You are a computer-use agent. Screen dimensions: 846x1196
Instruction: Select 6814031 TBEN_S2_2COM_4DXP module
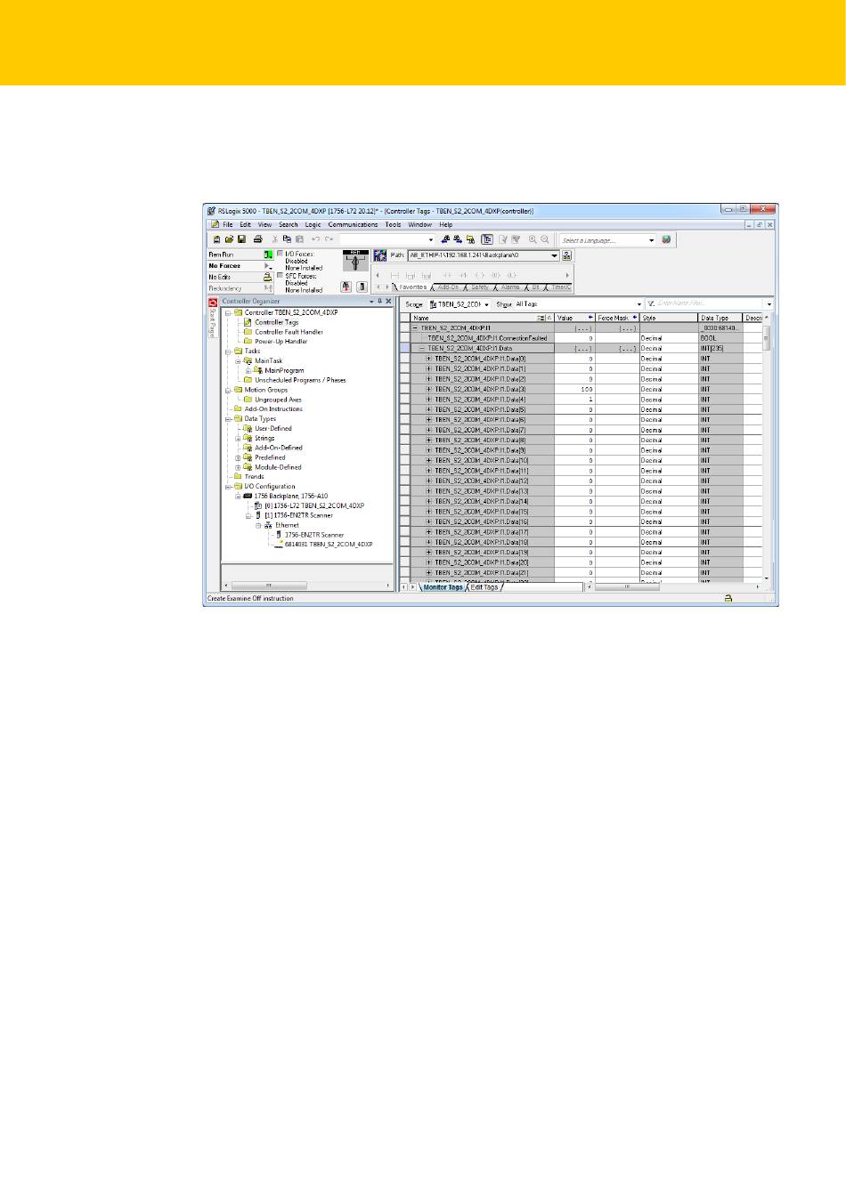[x=329, y=545]
